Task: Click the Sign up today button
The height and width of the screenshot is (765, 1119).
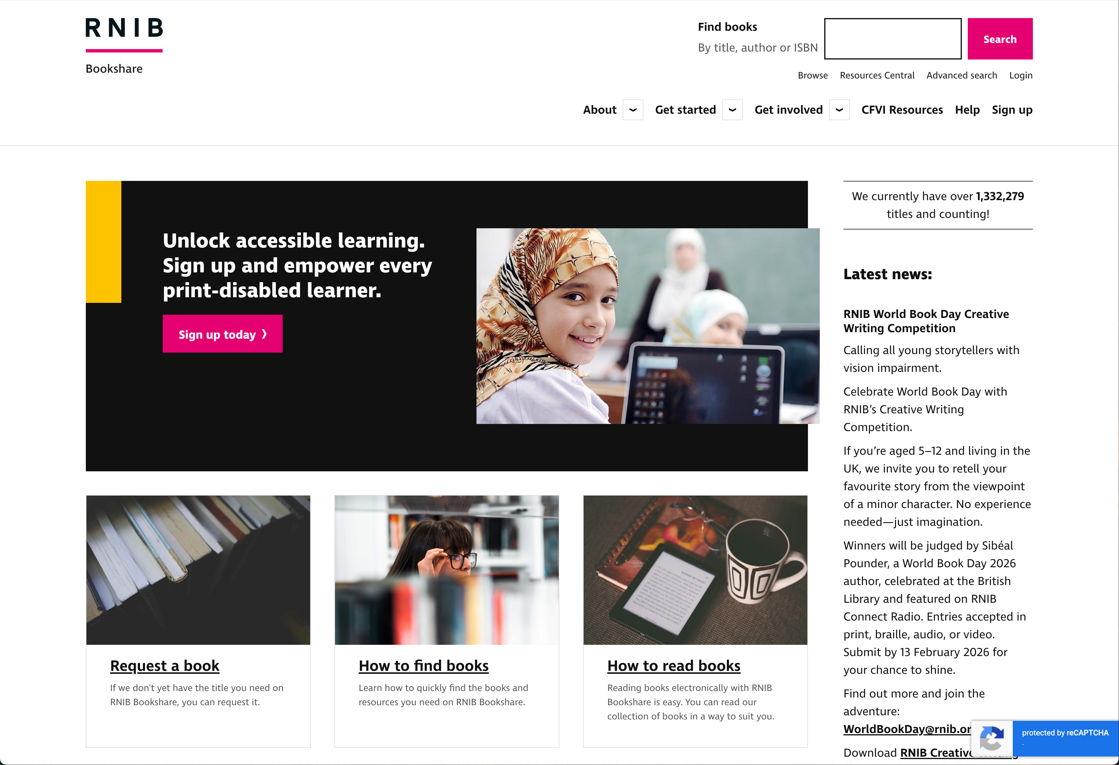Action: (x=223, y=334)
